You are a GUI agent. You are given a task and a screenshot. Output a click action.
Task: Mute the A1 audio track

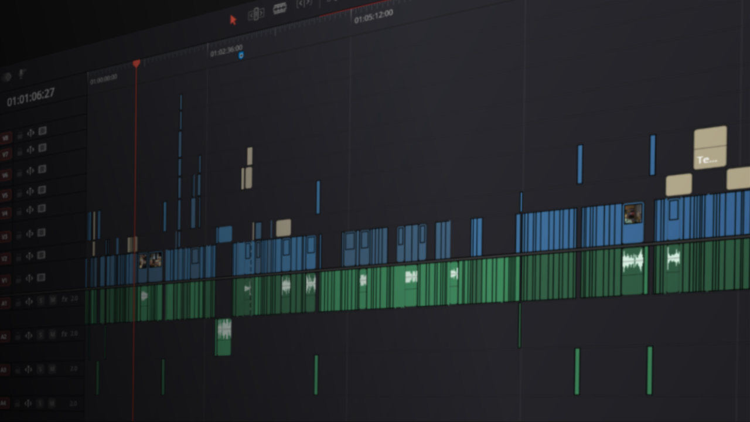52,298
